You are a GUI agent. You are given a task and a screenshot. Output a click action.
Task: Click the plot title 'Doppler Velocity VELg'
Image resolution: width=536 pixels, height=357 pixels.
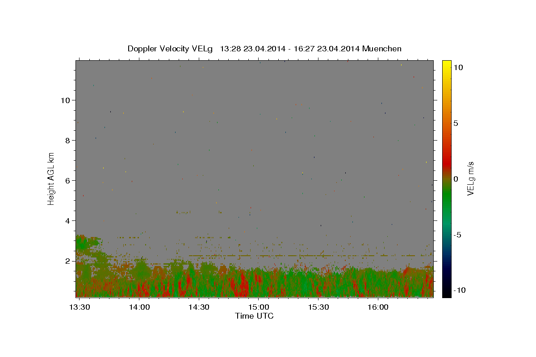pyautogui.click(x=170, y=49)
